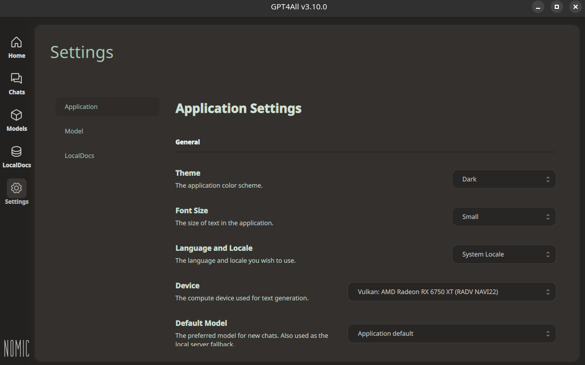Open the Default Model dropdown
This screenshot has width=585, height=365.
pos(452,334)
